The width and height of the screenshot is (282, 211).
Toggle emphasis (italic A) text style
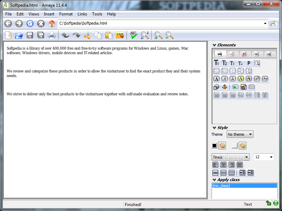click(225, 79)
